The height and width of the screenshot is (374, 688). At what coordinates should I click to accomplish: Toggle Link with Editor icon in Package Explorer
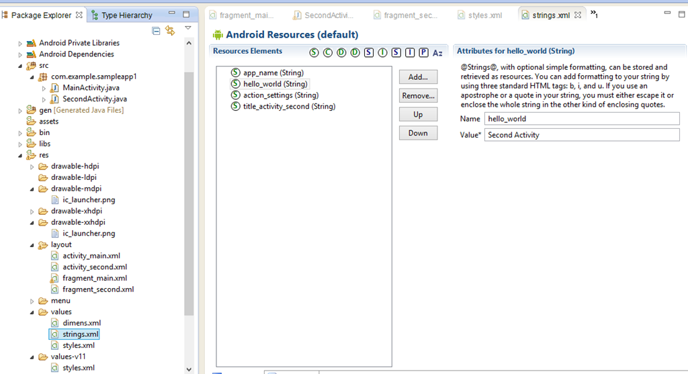click(x=170, y=30)
